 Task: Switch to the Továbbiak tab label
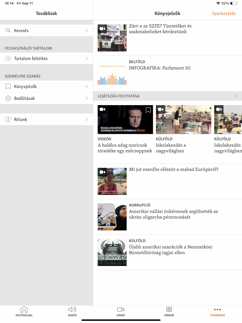pyautogui.click(x=217, y=315)
